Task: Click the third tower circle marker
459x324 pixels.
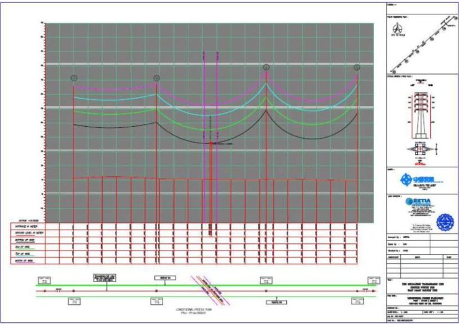Action: (266, 68)
